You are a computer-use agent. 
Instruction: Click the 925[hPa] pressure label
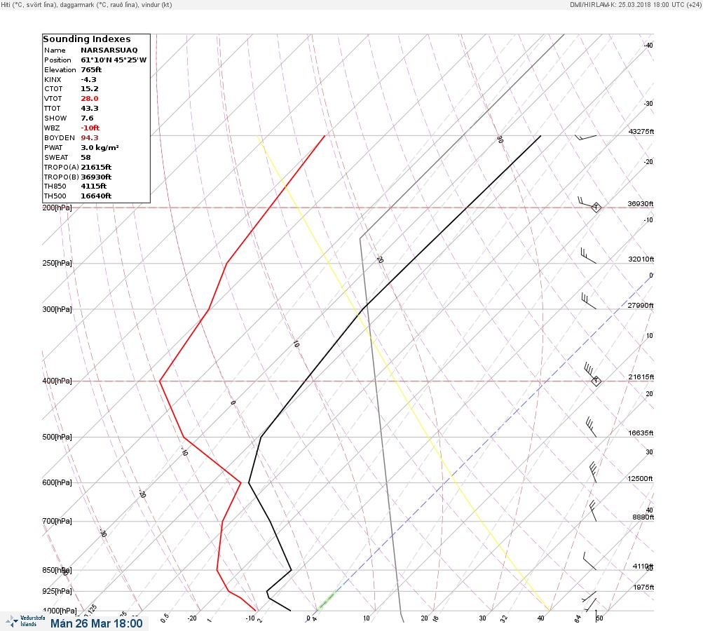(x=57, y=591)
